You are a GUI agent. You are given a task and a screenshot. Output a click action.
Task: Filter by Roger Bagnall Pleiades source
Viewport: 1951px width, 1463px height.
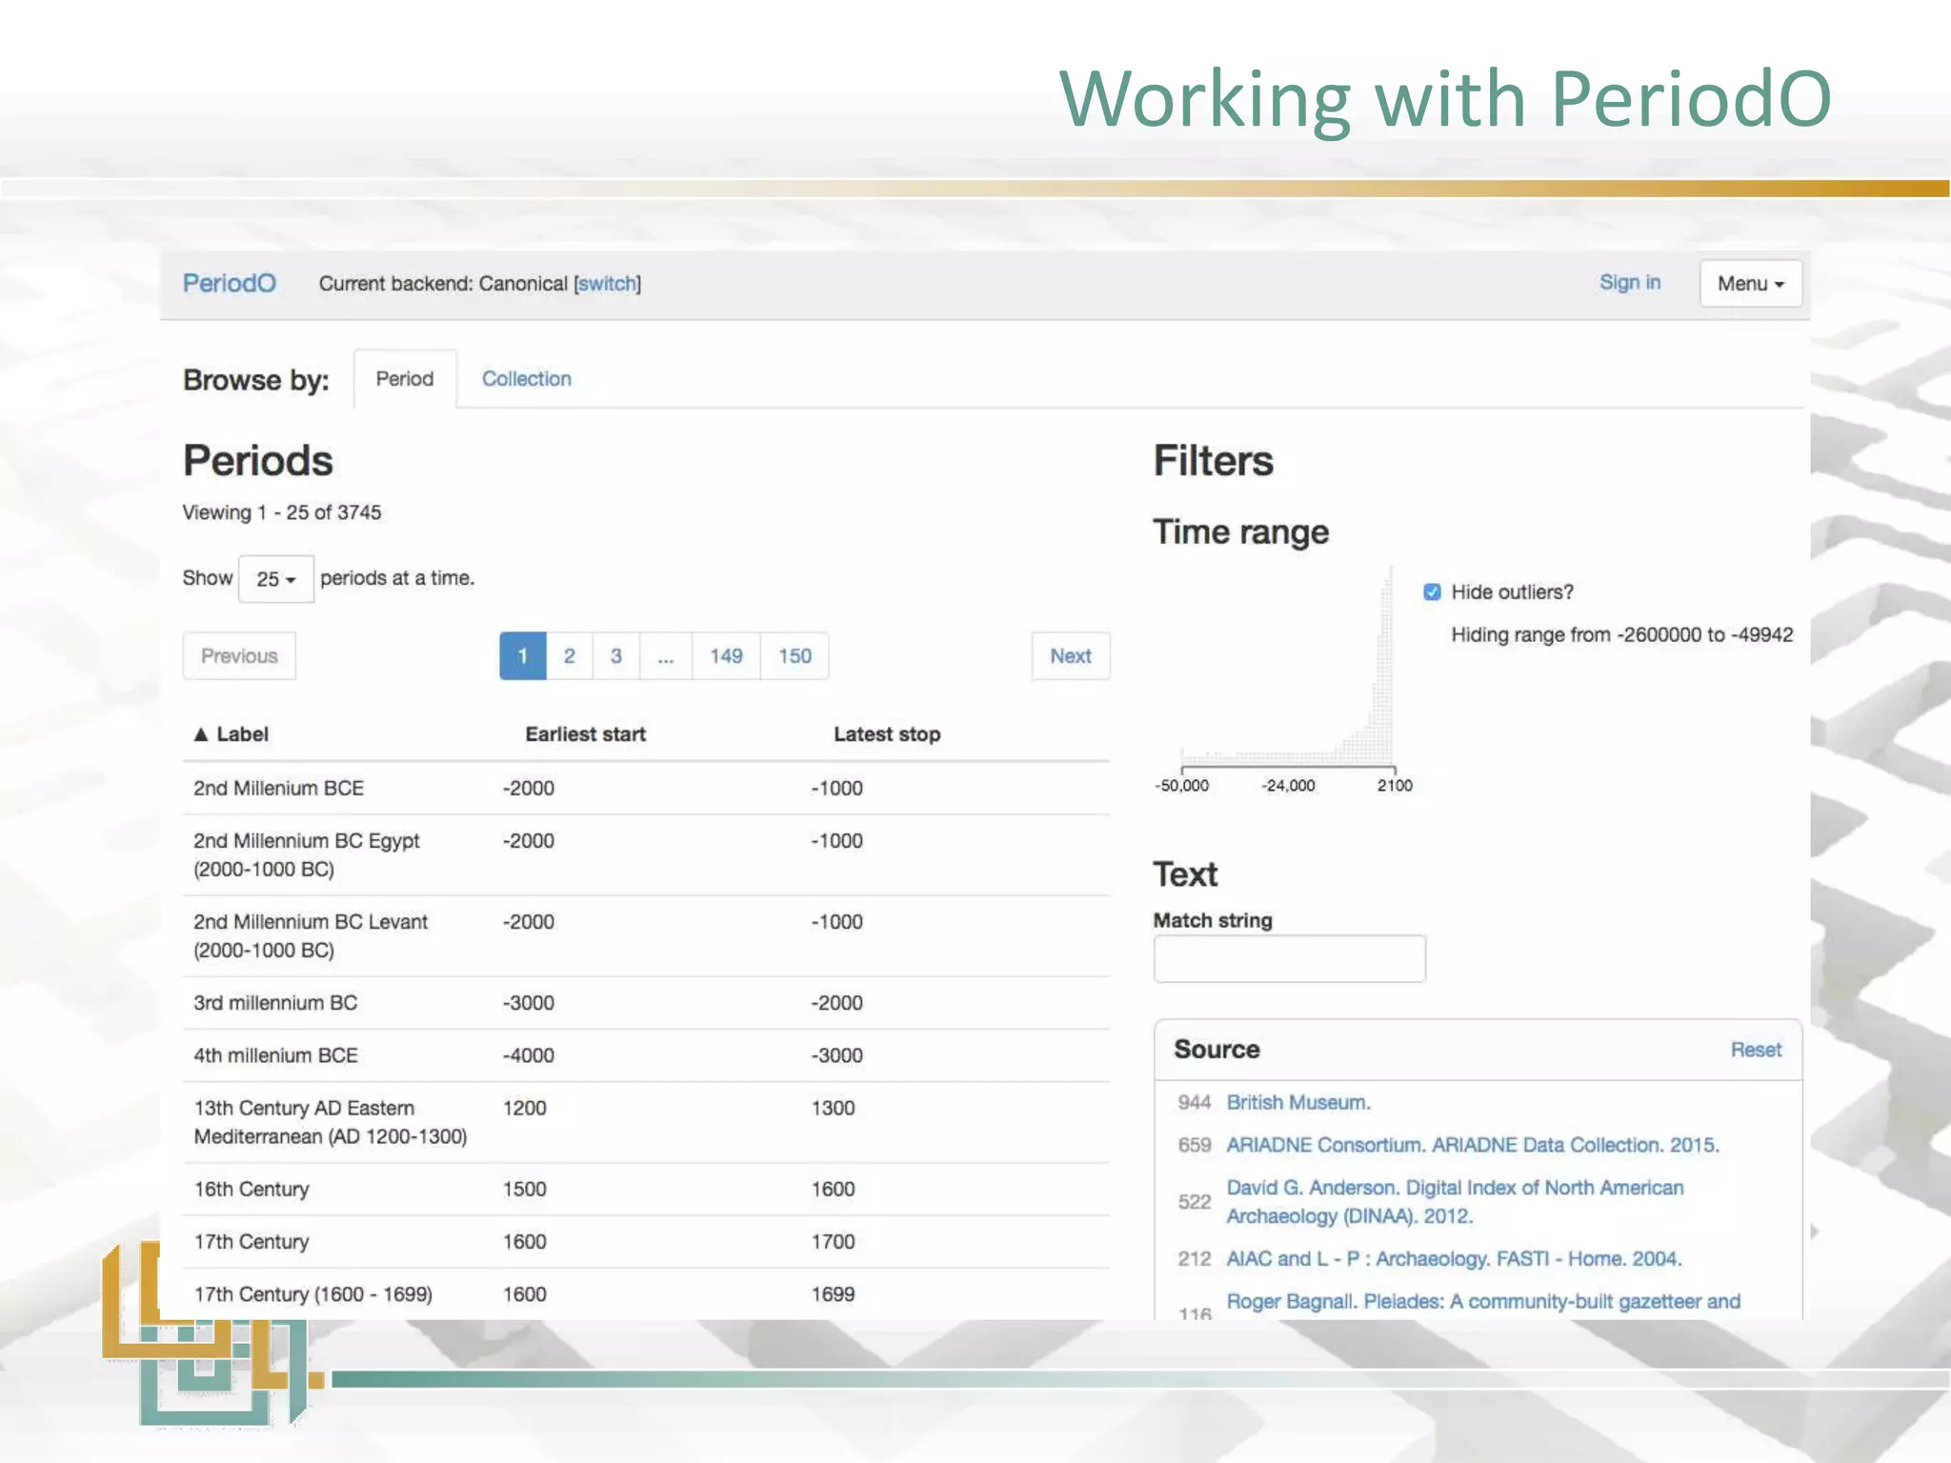click(x=1483, y=1301)
